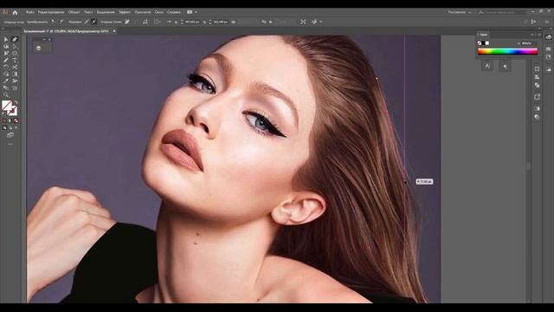
Task: Open the Справка menu
Action: click(173, 12)
